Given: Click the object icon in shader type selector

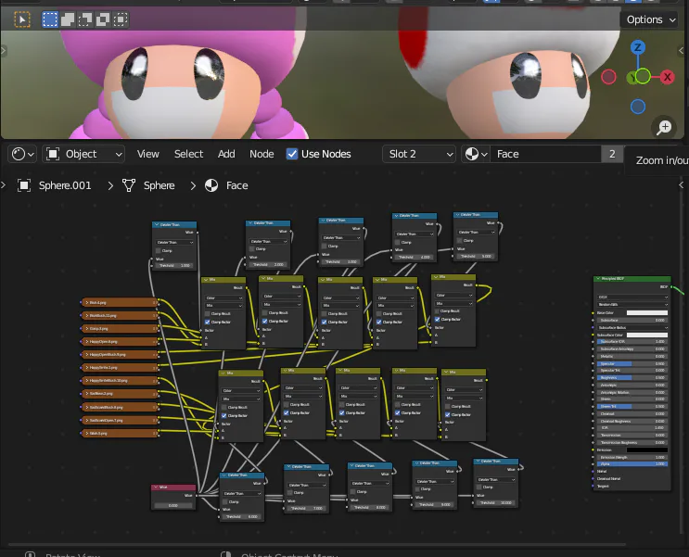Looking at the screenshot, I should 53,154.
